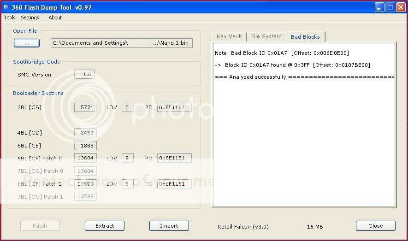Open the Settings menu
Viewport: 408px width, 241px height.
click(30, 18)
